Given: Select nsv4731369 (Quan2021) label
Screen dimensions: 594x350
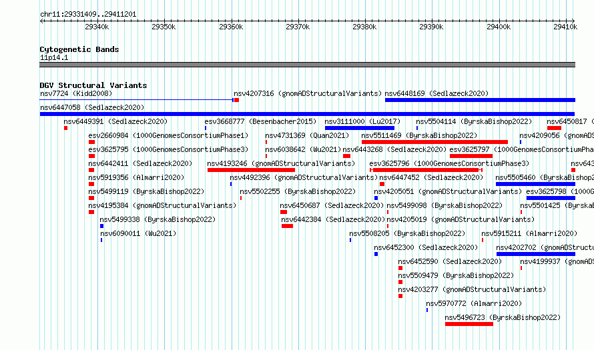Looking at the screenshot, I should coord(307,135).
